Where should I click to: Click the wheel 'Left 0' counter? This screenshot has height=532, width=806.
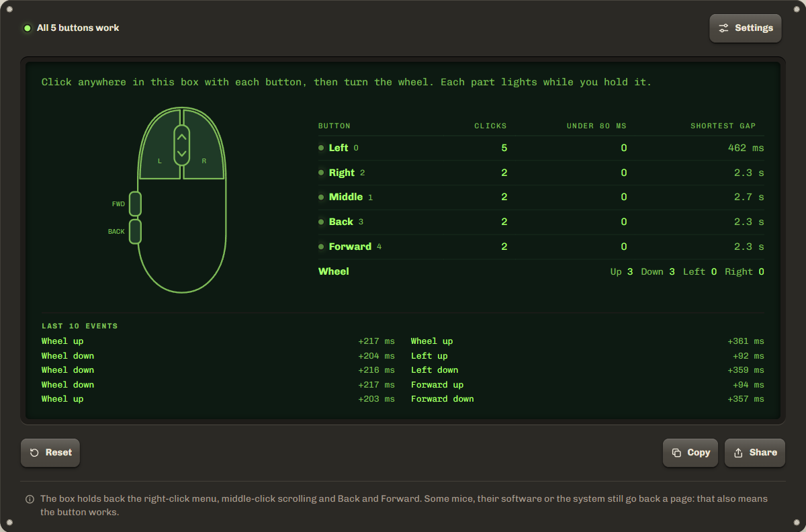click(700, 271)
